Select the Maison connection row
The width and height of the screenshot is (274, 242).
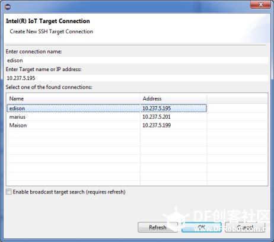107,125
